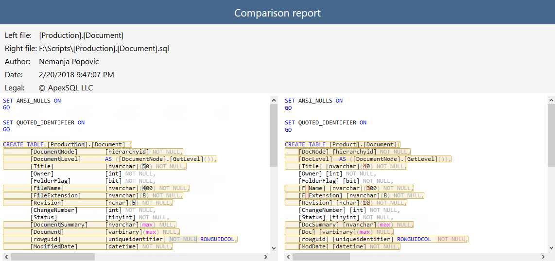Click the up arrow of the left pane's vertical scrollbar
Image resolution: width=555 pixels, height=261 pixels.
pyautogui.click(x=274, y=101)
